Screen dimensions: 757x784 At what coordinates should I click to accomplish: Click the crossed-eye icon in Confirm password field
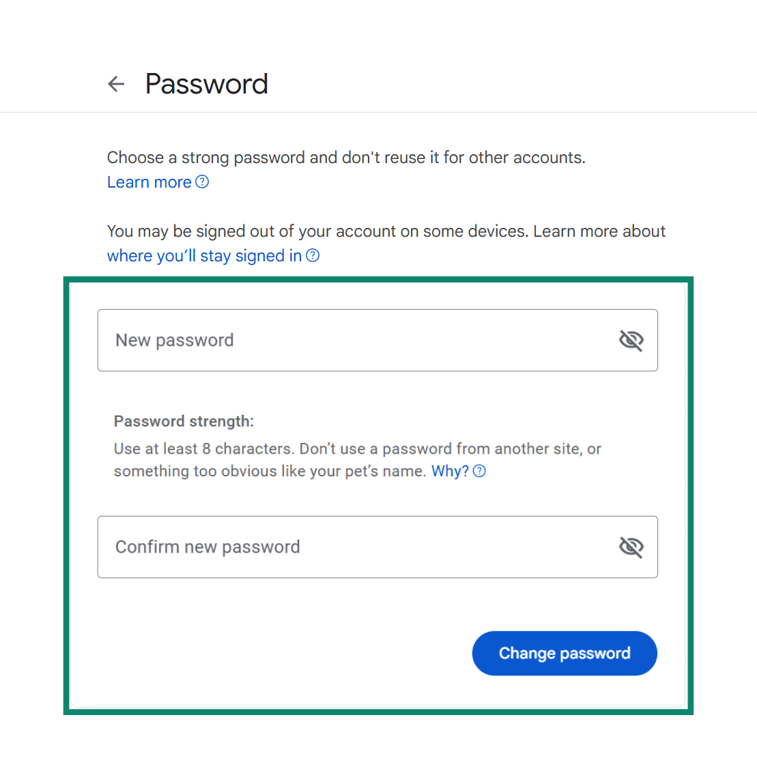(x=631, y=547)
